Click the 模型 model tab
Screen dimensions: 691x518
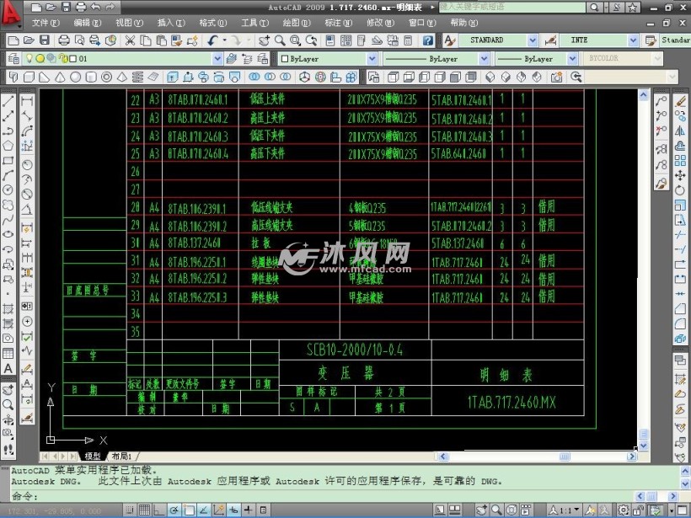tap(91, 456)
